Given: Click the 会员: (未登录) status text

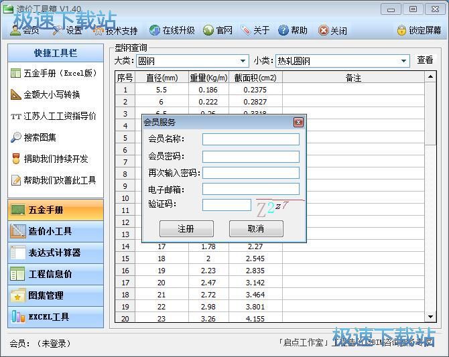Looking at the screenshot, I should pos(40,343).
